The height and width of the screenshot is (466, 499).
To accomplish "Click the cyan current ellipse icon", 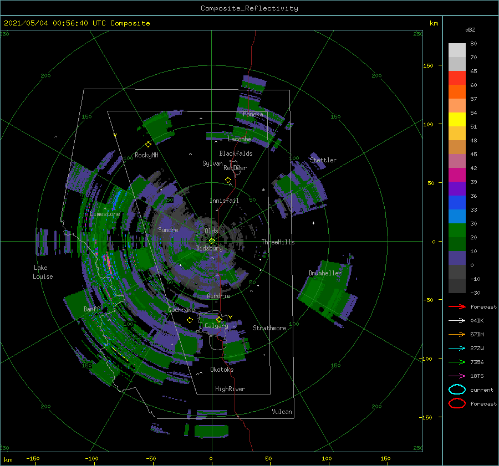I will click(x=457, y=390).
